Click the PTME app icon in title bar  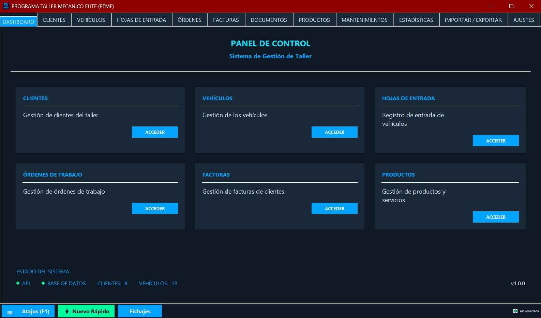click(6, 6)
